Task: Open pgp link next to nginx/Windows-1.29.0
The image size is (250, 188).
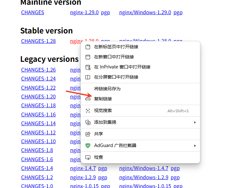Action: pyautogui.click(x=178, y=13)
